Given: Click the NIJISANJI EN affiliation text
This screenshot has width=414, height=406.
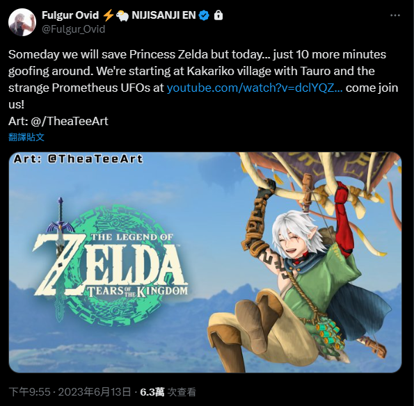Looking at the screenshot, I should coord(164,15).
